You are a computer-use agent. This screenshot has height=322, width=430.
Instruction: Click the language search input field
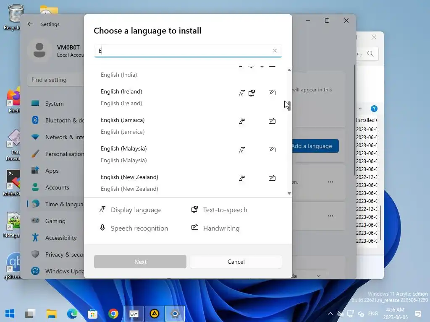(x=188, y=51)
